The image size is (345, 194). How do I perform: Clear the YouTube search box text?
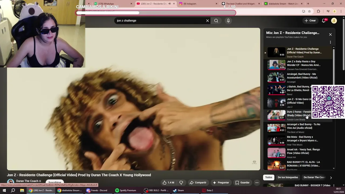pos(208,20)
